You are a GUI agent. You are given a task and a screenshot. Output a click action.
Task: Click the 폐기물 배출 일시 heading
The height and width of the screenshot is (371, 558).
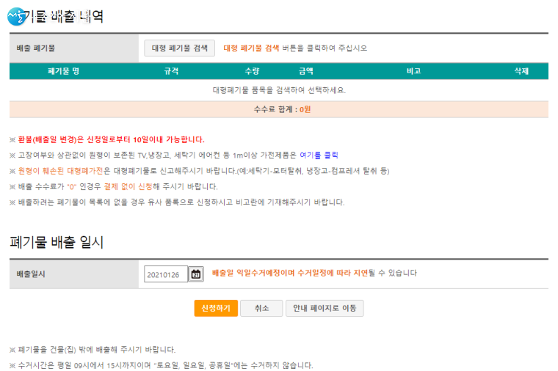click(x=57, y=243)
